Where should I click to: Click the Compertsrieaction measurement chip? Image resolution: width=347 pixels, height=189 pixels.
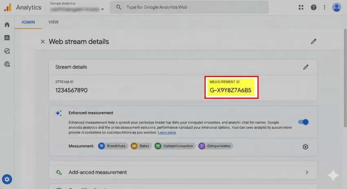point(175,146)
